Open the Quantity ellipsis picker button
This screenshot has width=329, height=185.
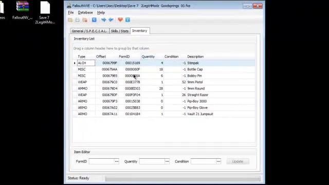point(167,161)
